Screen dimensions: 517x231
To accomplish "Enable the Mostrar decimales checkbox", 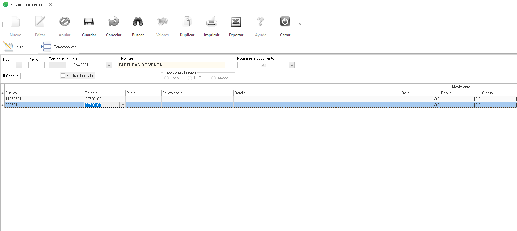I will [63, 76].
